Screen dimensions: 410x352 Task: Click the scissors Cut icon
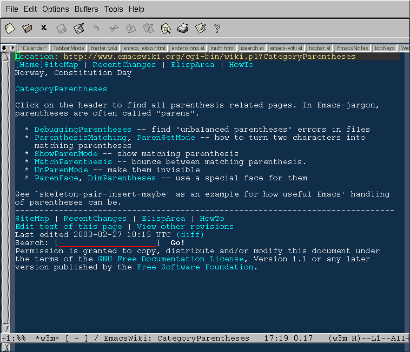pos(114,28)
